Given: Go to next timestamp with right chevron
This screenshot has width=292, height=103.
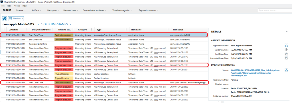Looking at the screenshot, I should (x=70, y=24).
